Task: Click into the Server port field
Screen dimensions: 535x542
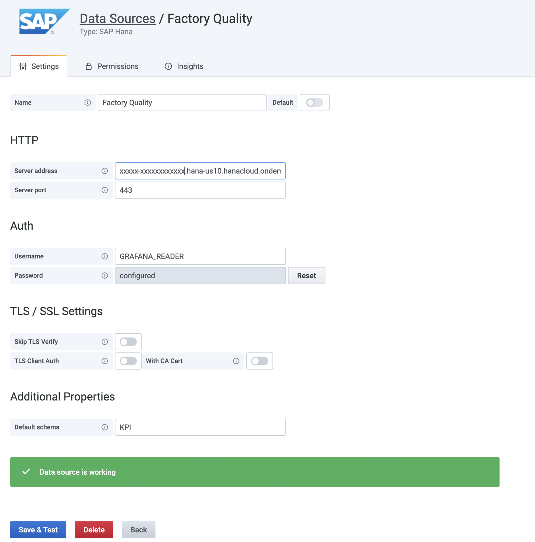Action: tap(200, 190)
